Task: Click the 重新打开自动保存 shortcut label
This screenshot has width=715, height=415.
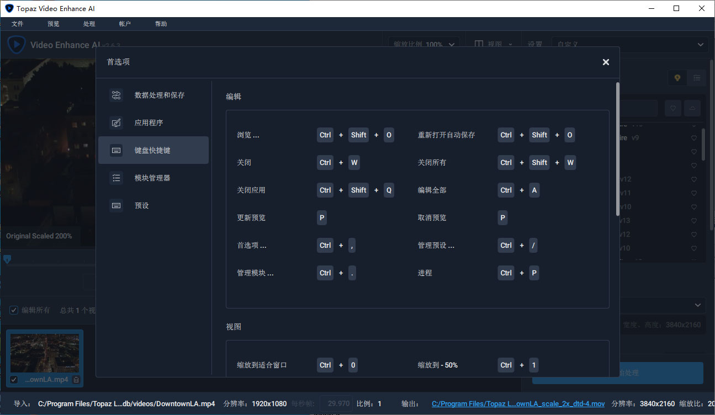Action: pyautogui.click(x=446, y=135)
